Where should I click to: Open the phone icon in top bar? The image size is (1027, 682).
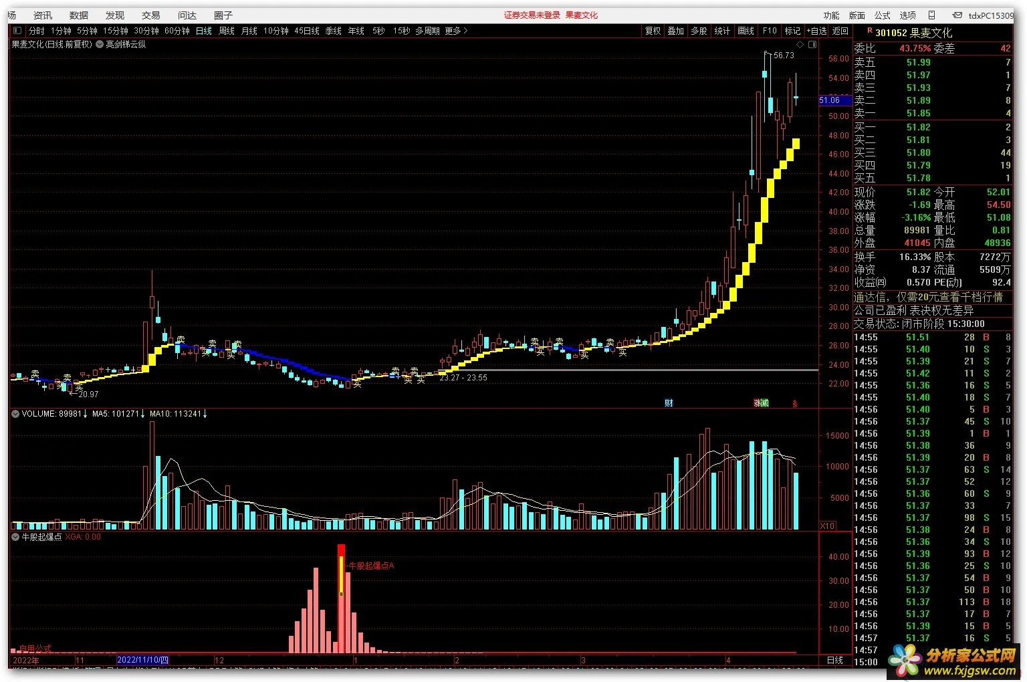[x=931, y=15]
